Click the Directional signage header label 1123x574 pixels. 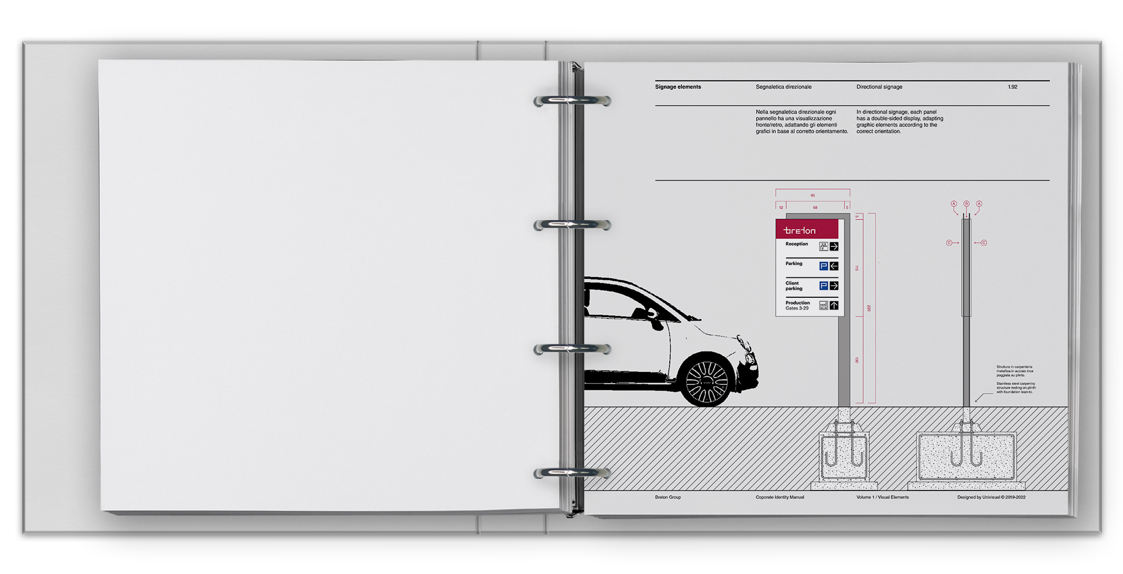(x=879, y=87)
